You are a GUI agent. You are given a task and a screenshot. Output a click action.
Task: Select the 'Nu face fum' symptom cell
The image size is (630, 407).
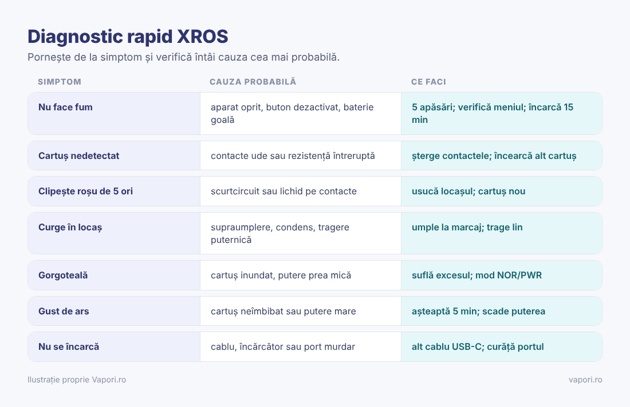point(114,114)
